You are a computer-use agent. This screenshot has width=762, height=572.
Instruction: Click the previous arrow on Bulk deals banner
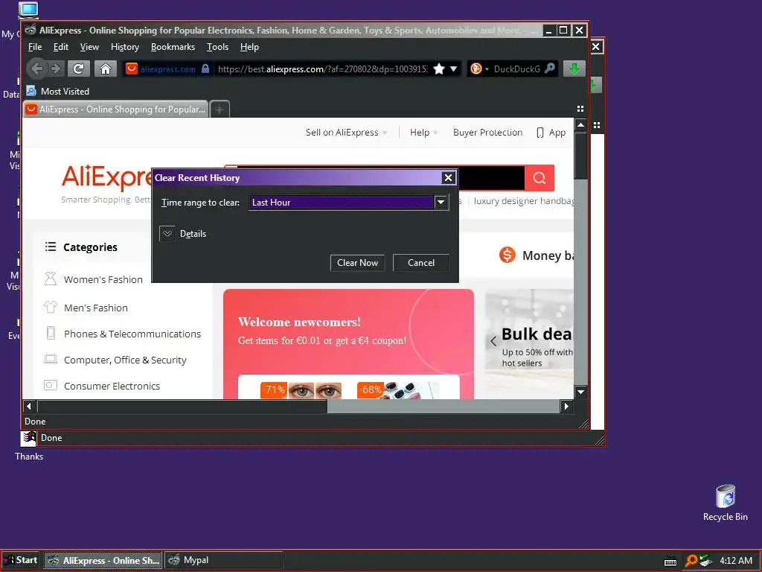click(493, 341)
